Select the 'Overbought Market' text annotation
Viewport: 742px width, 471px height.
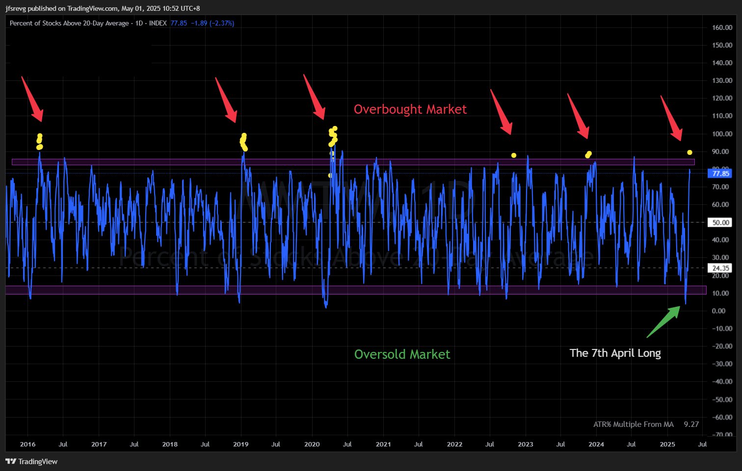tap(410, 109)
